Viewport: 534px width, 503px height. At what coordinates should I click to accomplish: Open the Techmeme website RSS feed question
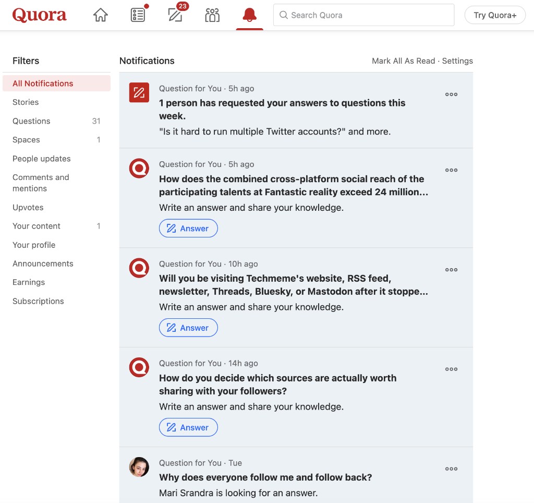tap(294, 285)
